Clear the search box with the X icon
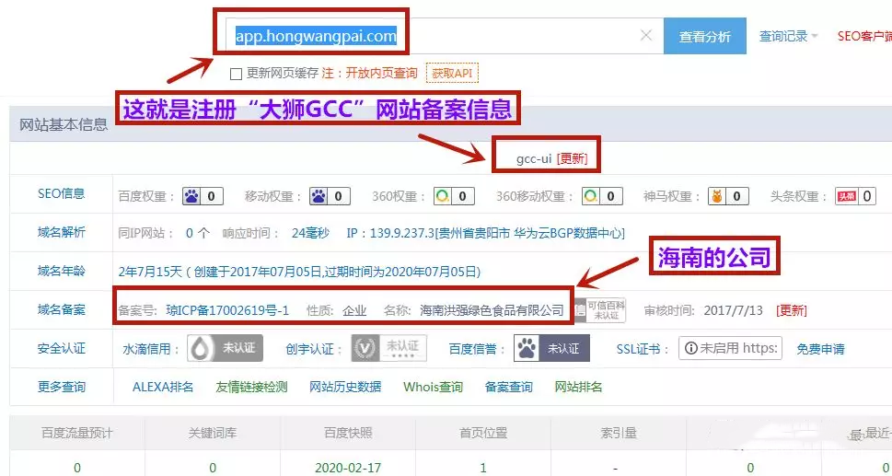 [x=645, y=35]
